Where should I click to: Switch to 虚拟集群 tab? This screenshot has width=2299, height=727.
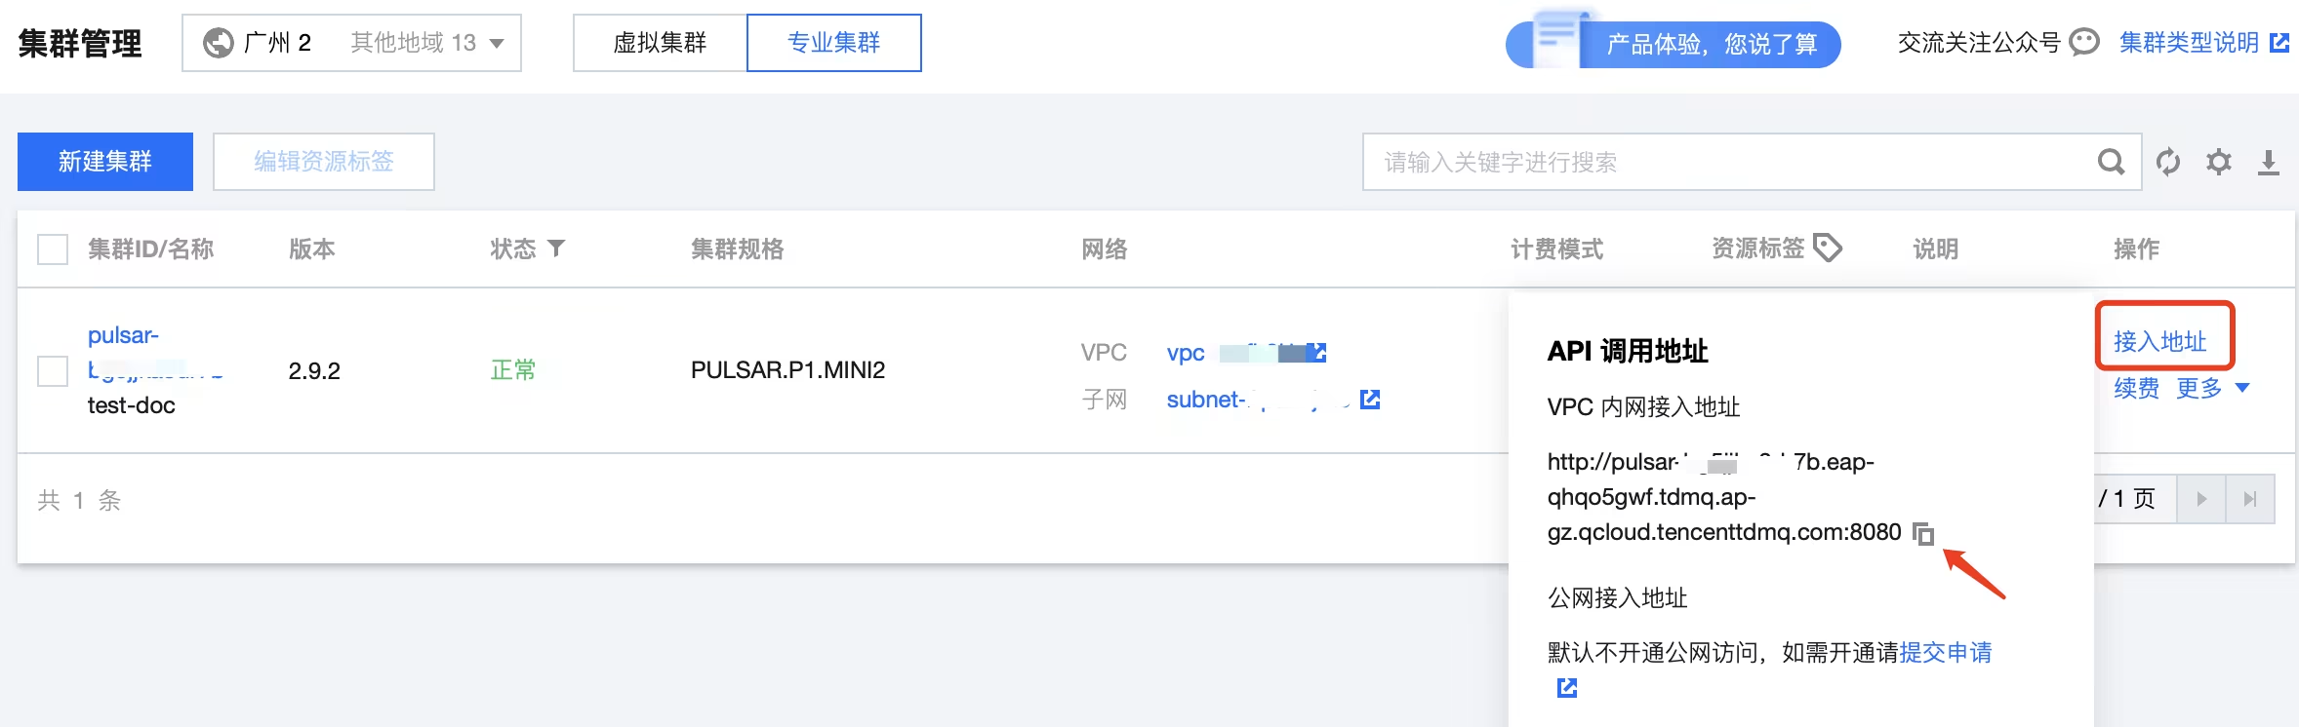click(660, 43)
